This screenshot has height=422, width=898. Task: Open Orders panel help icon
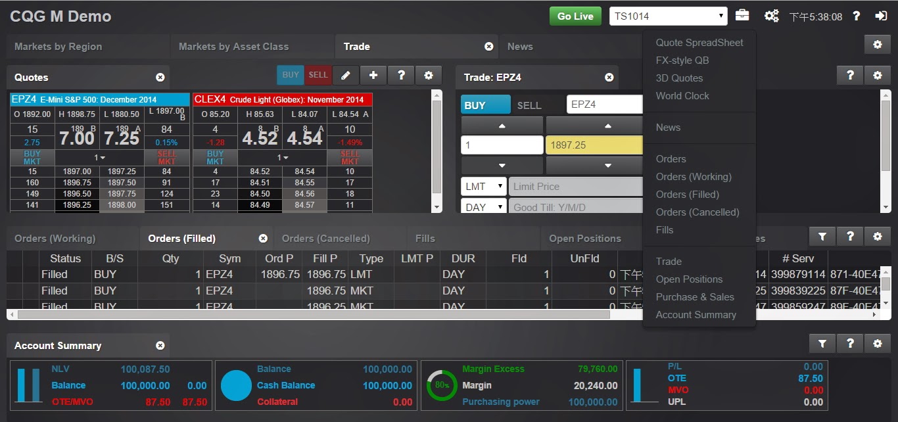(849, 237)
